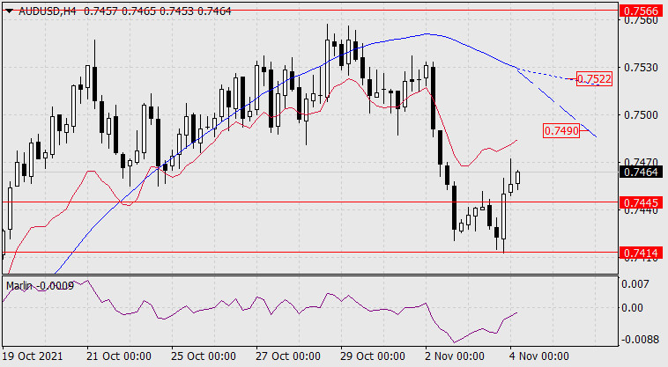Image resolution: width=668 pixels, height=367 pixels.
Task: Click the 25 Oct 00:00 date label
Action: point(204,356)
